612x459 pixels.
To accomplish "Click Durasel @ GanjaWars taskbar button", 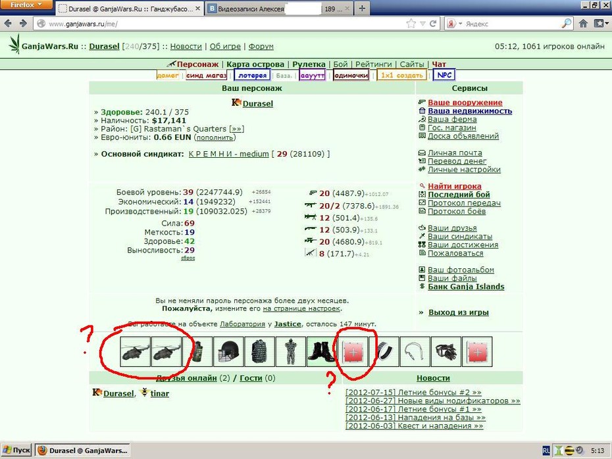I will 83,450.
